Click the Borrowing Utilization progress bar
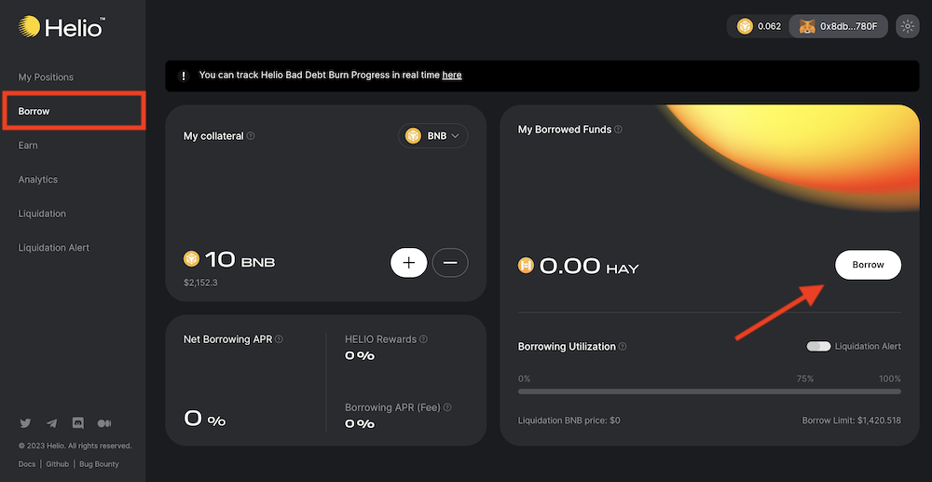 pyautogui.click(x=709, y=392)
